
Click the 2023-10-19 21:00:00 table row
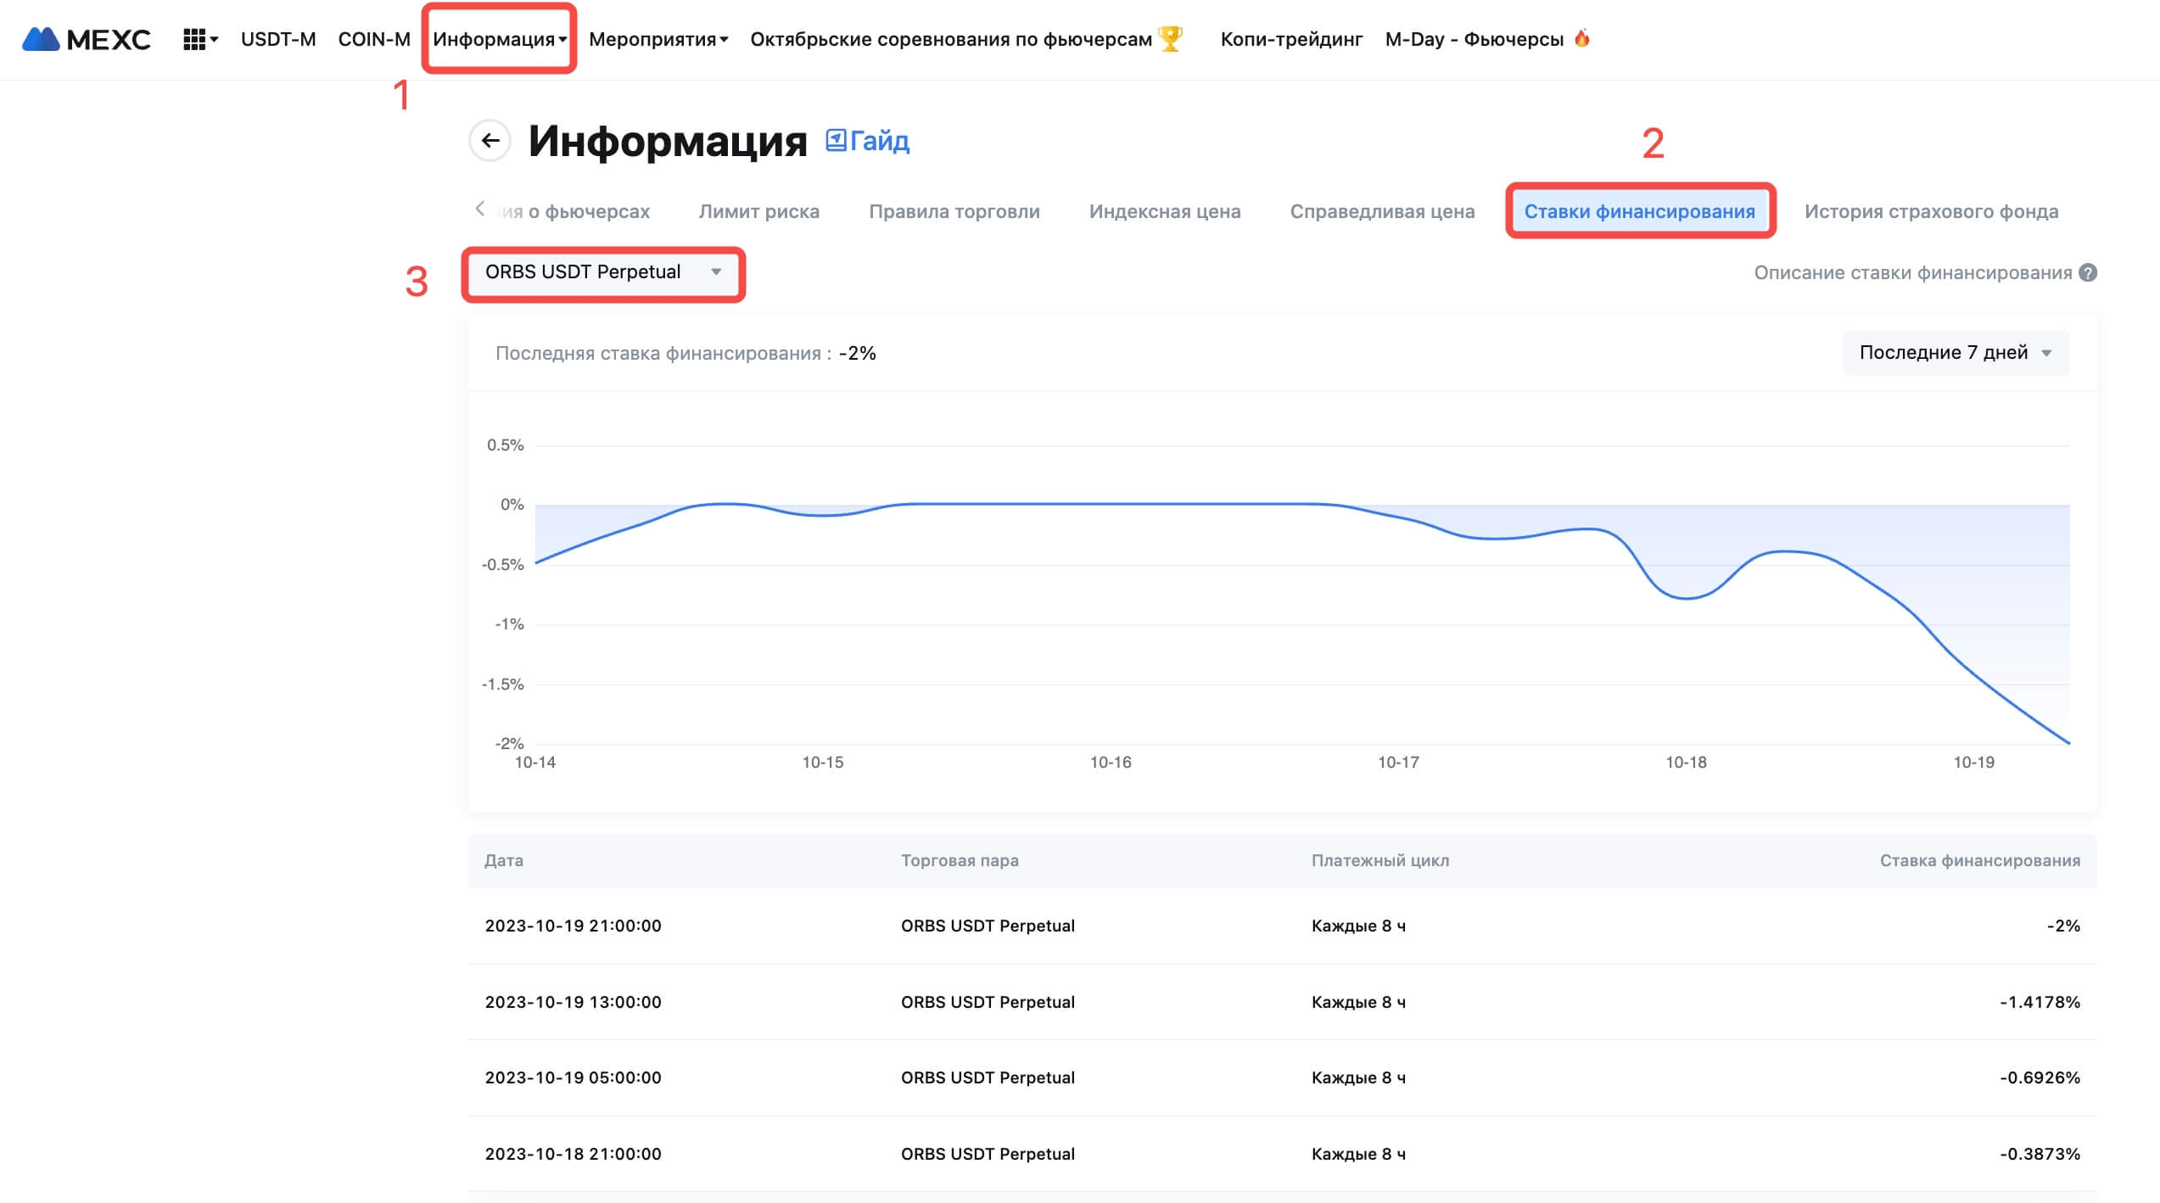click(x=1281, y=926)
